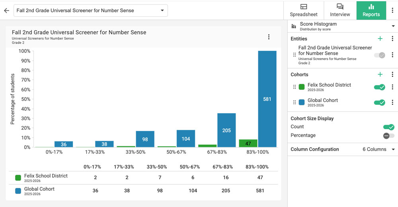Turn off the Global Cohort toggle
The height and width of the screenshot is (207, 398).
[x=379, y=103]
